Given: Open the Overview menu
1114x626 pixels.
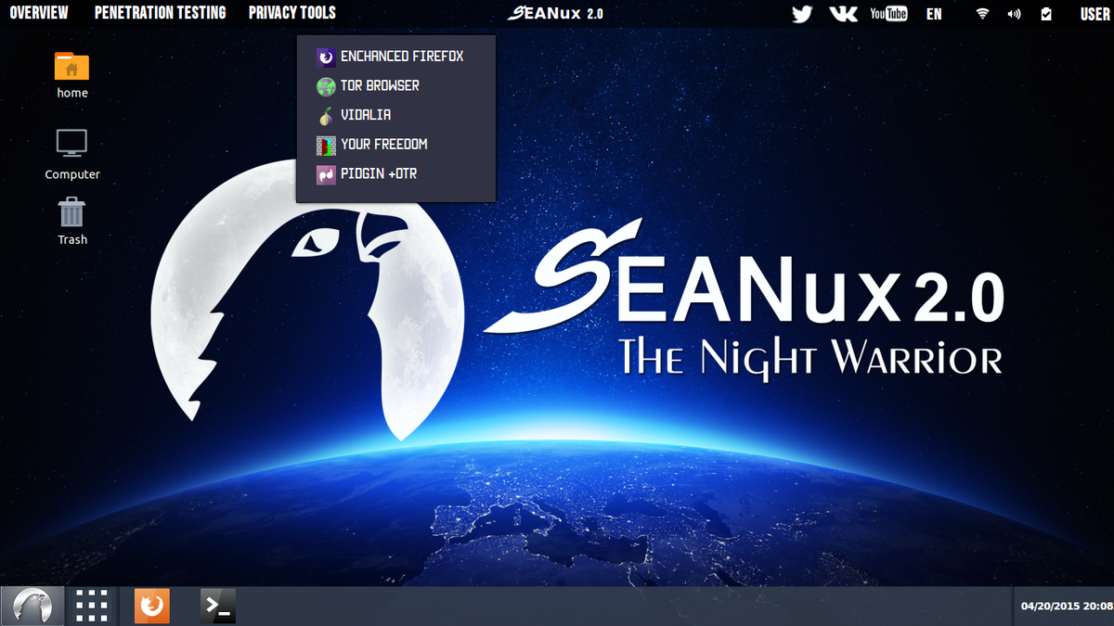Looking at the screenshot, I should tap(39, 13).
